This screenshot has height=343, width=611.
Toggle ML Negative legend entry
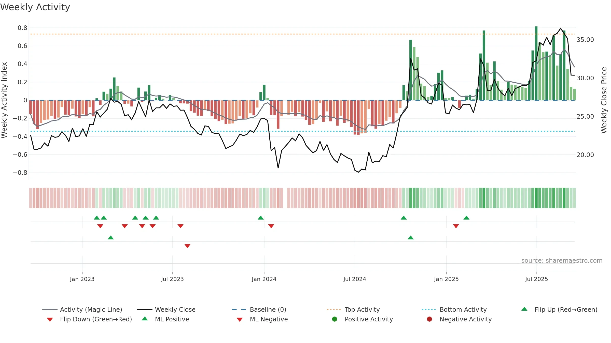pos(262,319)
